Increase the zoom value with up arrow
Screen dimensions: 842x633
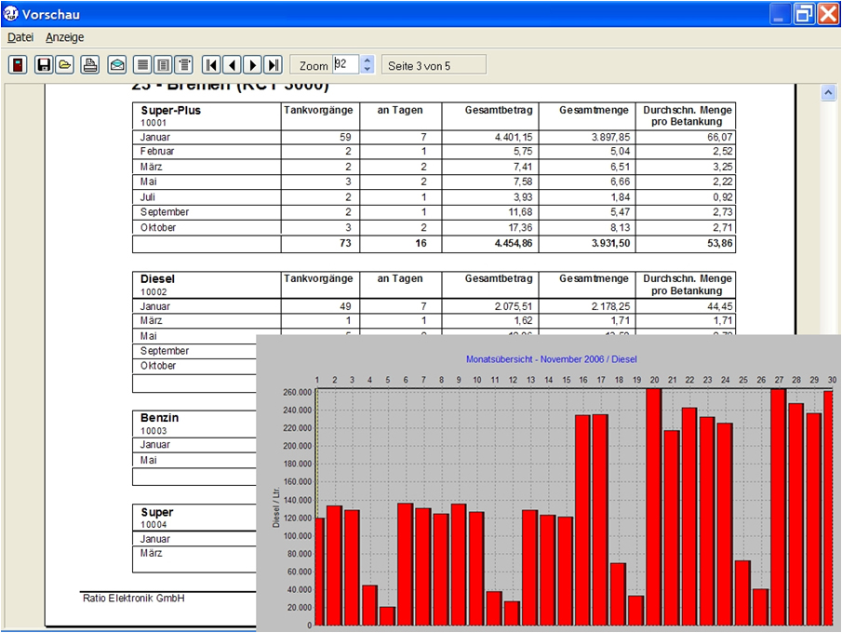[367, 60]
